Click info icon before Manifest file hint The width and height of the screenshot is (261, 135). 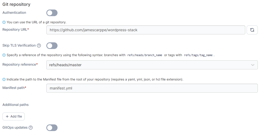click(x=4, y=79)
